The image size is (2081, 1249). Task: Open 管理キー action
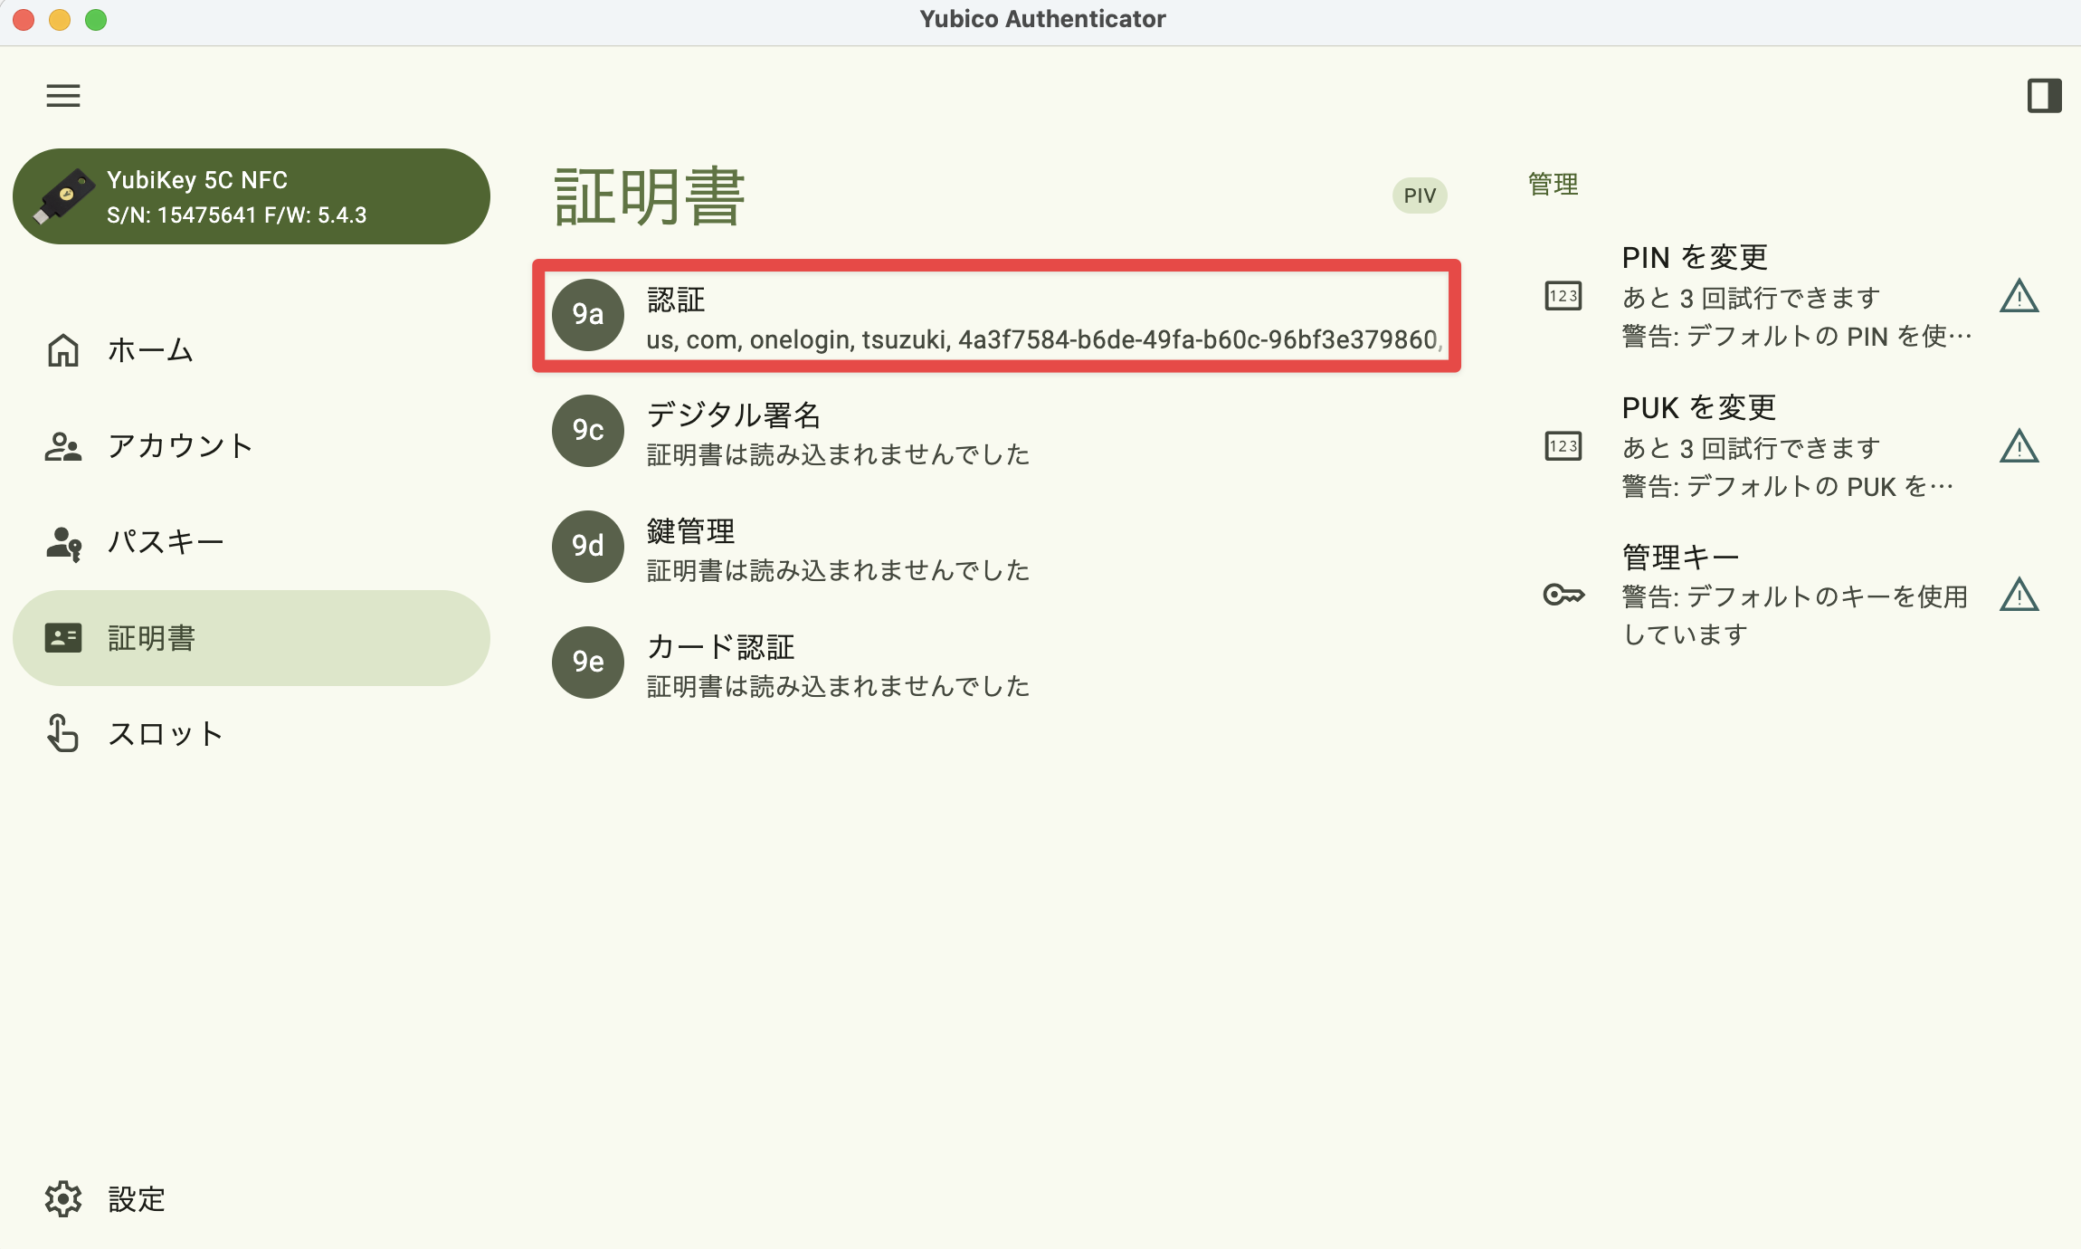pyautogui.click(x=1792, y=595)
